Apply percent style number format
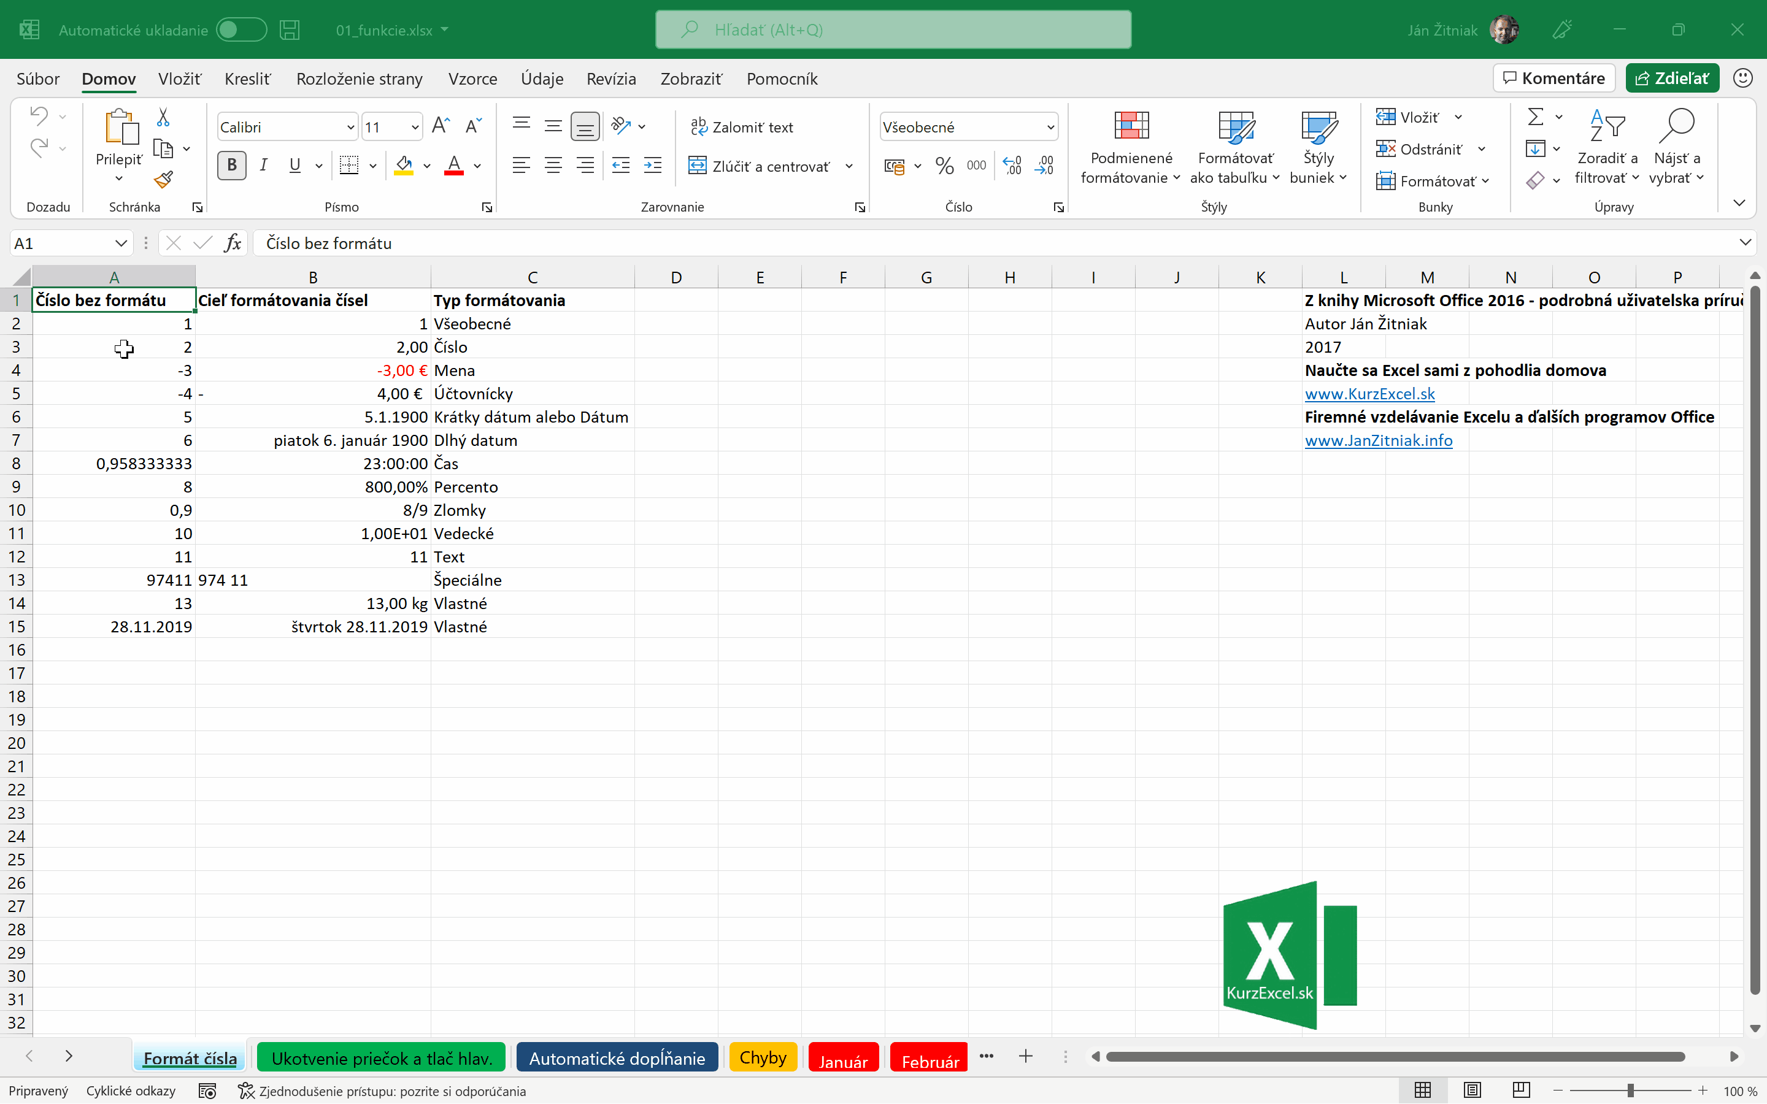This screenshot has width=1767, height=1104. [x=944, y=166]
